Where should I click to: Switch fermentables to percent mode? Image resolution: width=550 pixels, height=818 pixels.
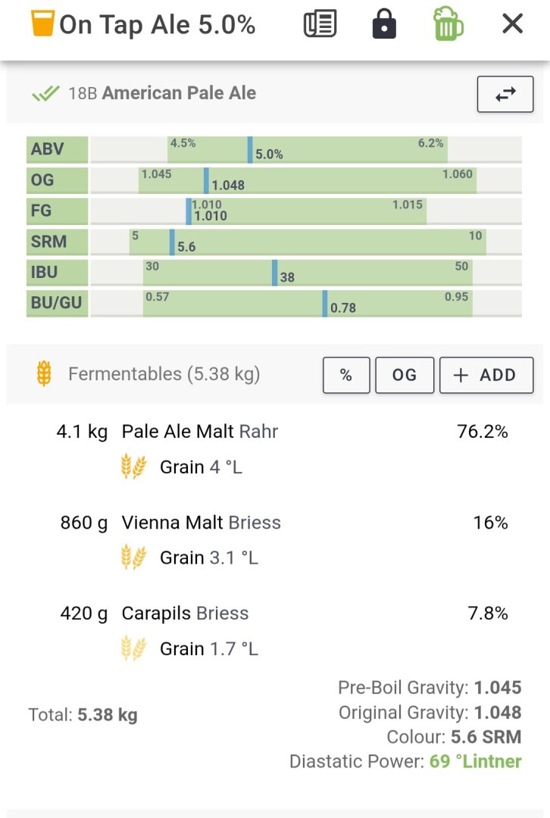pos(346,375)
